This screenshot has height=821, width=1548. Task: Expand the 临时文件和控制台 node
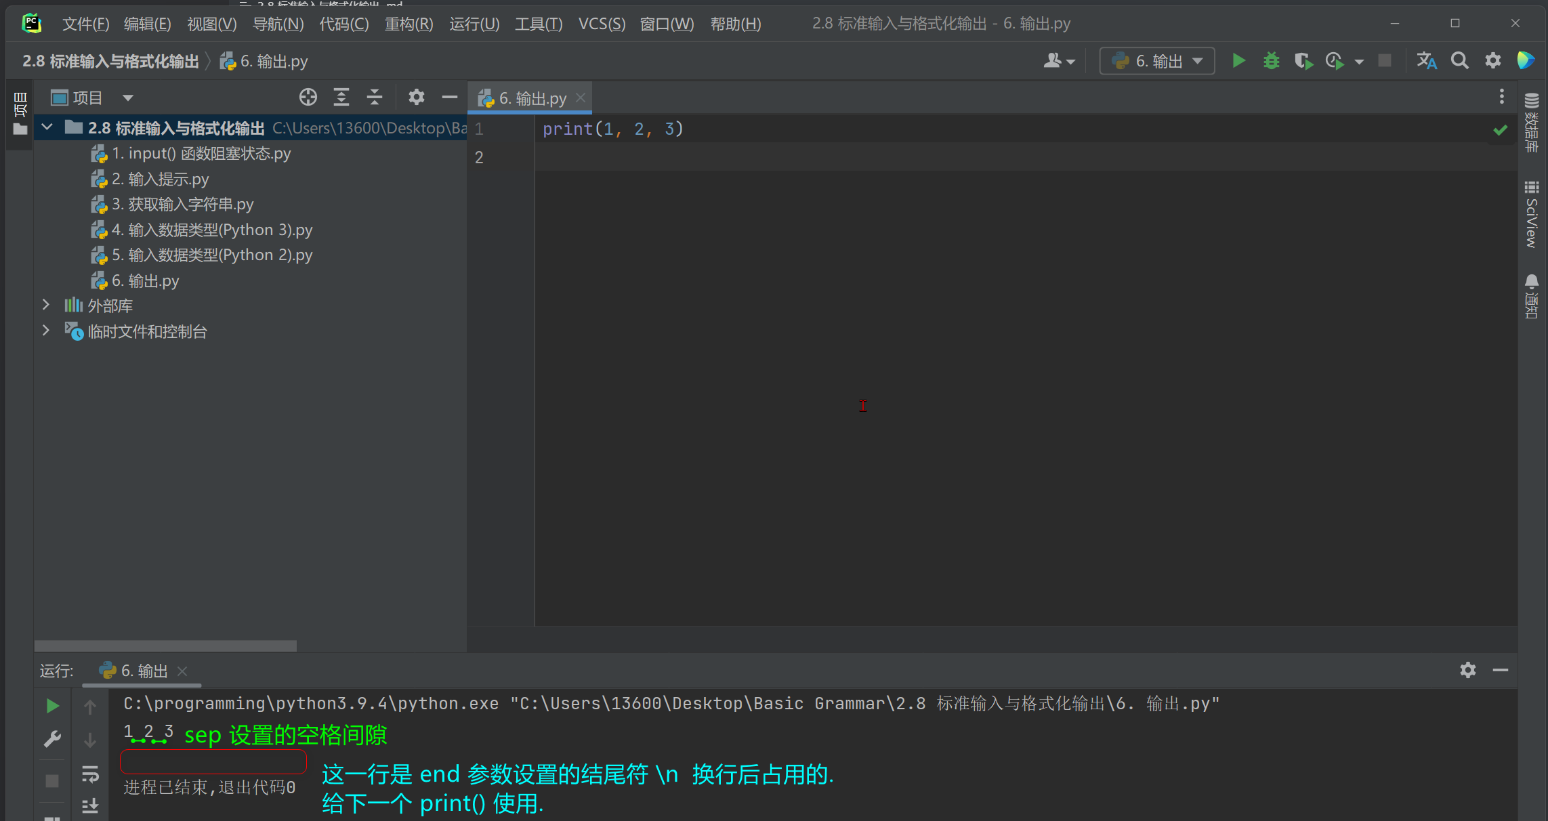click(45, 331)
